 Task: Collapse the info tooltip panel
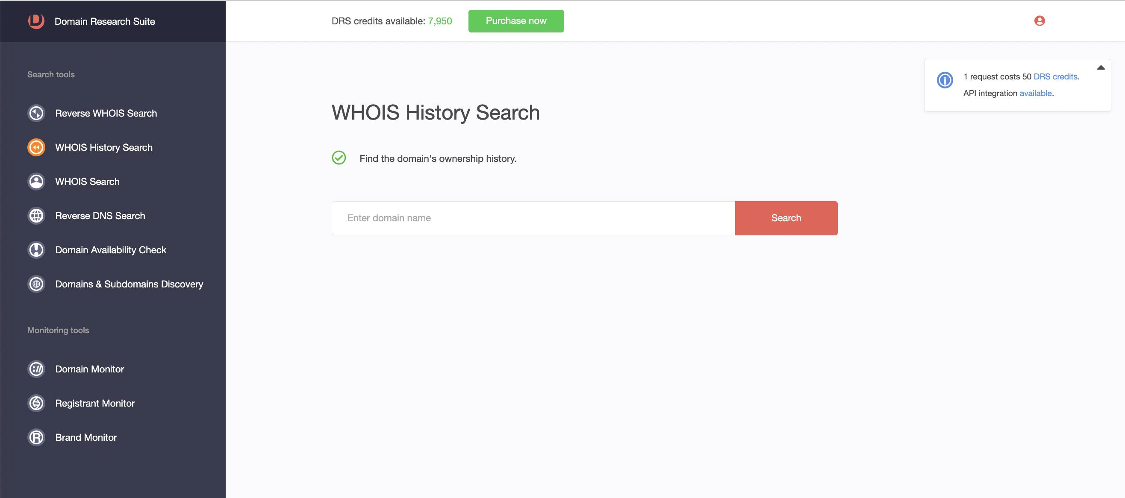(x=1102, y=67)
